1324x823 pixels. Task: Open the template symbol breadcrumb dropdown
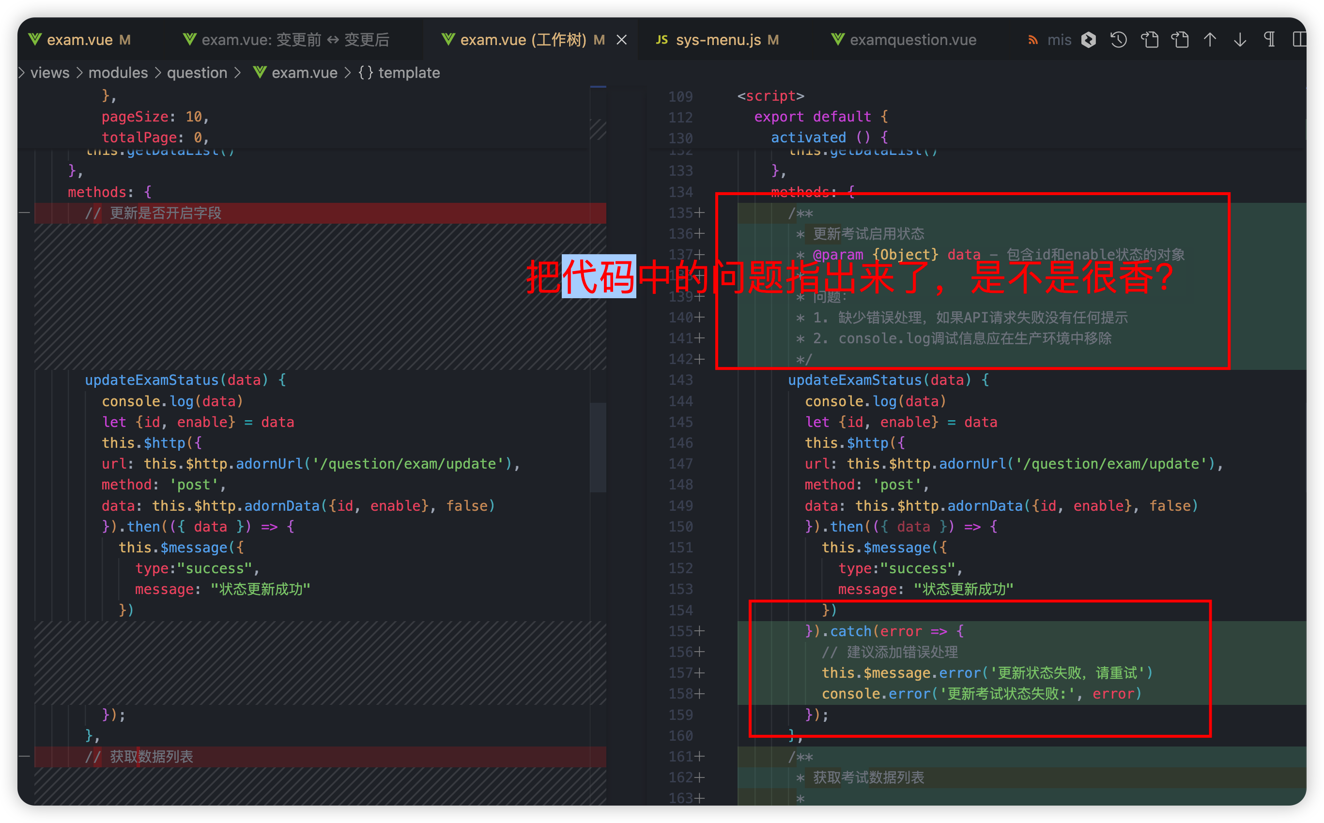click(x=408, y=73)
